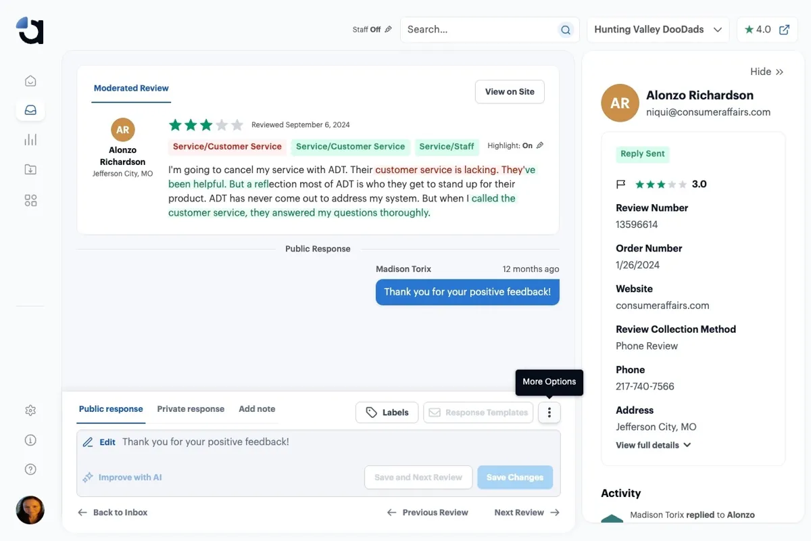Click the Reply Sent badge
Screen dimensions: 811x541
pyautogui.click(x=643, y=154)
